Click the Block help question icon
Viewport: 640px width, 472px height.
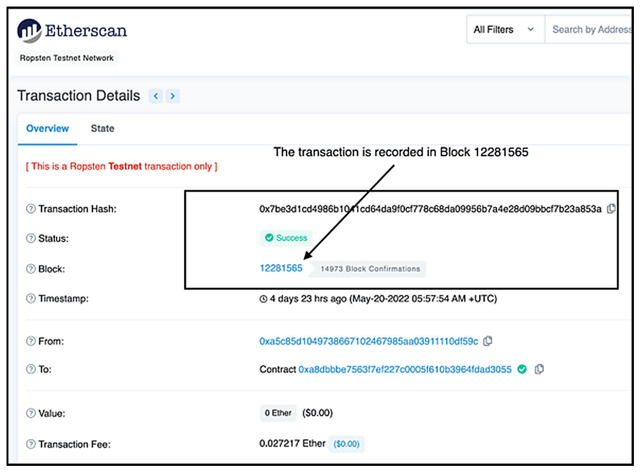click(x=30, y=269)
